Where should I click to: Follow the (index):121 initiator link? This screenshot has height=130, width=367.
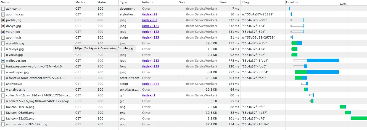(151, 26)
